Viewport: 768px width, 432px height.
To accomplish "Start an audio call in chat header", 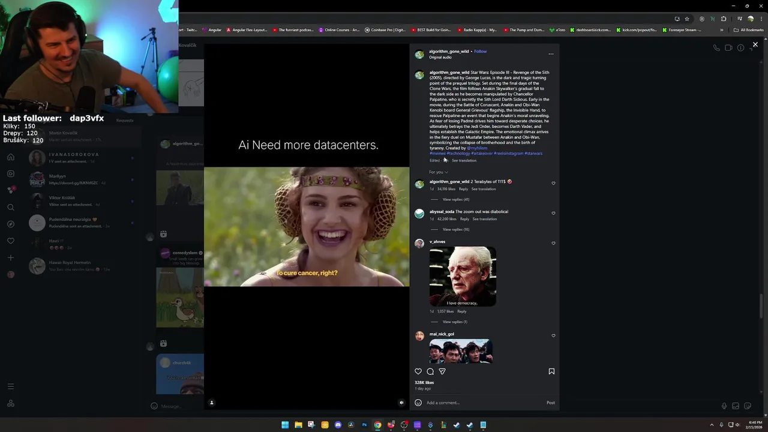I will 716,48.
